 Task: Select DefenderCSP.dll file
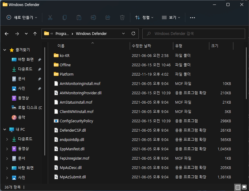[73, 130]
